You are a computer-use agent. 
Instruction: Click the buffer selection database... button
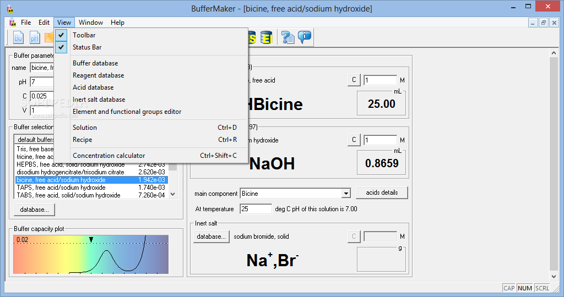(x=35, y=210)
